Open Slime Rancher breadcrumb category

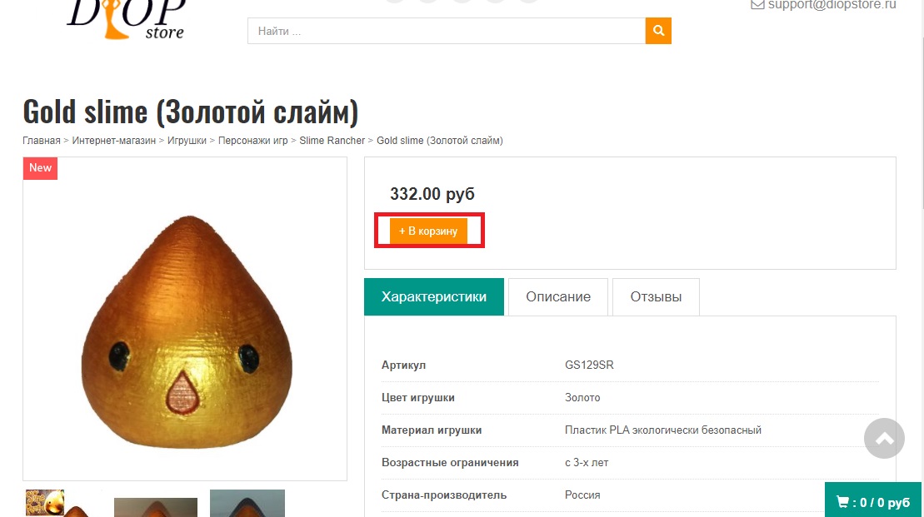tap(332, 141)
